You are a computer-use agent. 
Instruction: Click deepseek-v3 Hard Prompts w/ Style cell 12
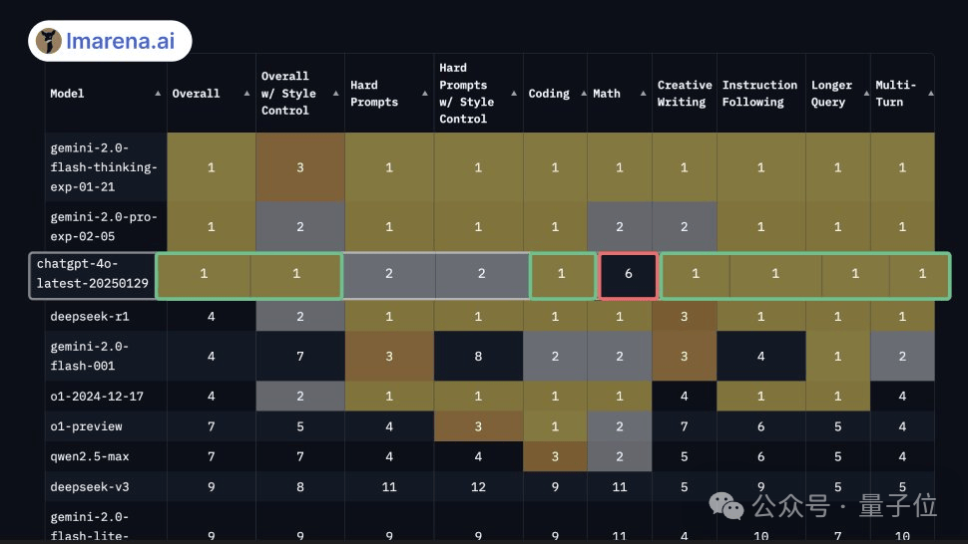tap(478, 486)
